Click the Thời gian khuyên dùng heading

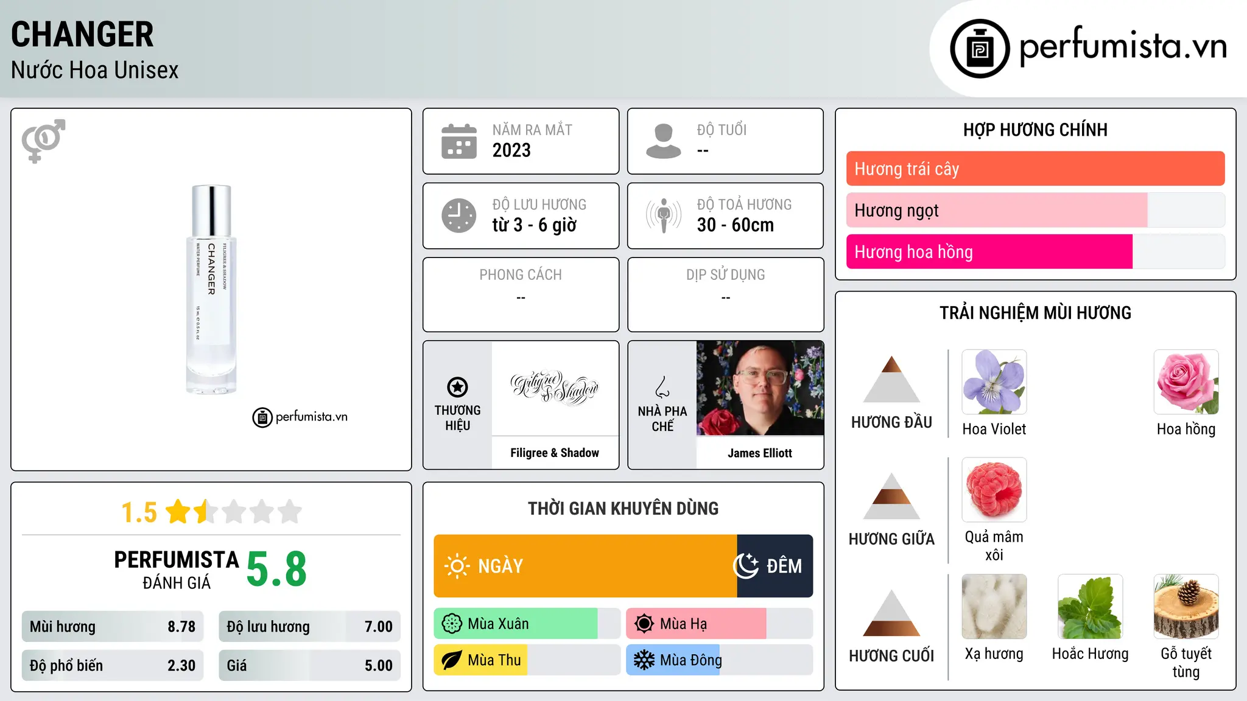(x=623, y=508)
